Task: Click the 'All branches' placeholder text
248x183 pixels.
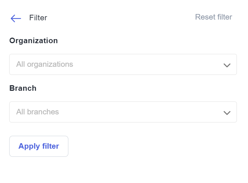Action: coord(38,112)
